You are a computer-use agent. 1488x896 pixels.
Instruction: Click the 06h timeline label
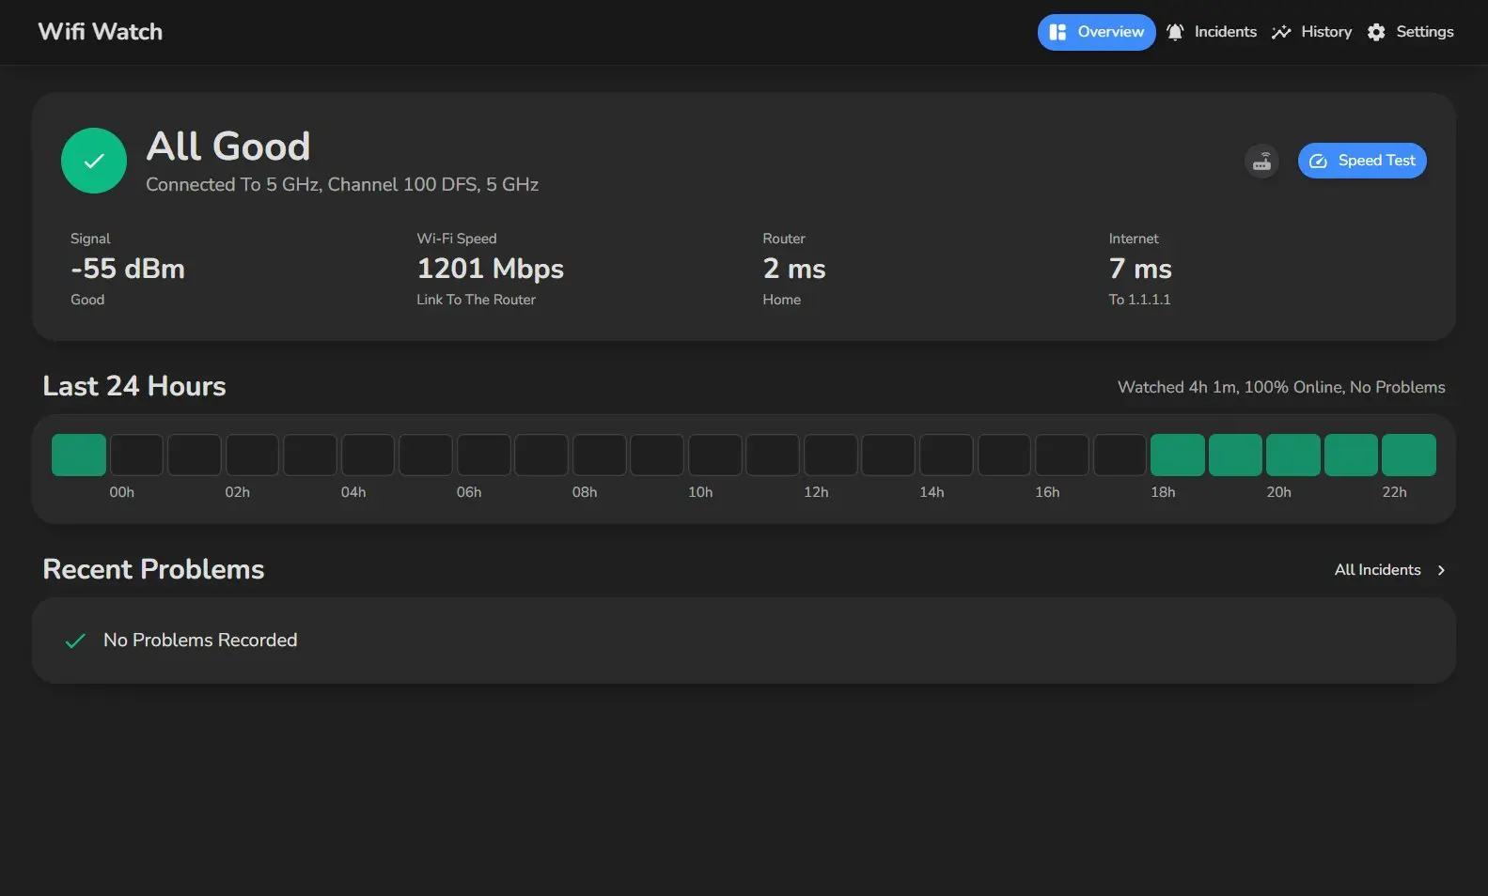(x=469, y=492)
